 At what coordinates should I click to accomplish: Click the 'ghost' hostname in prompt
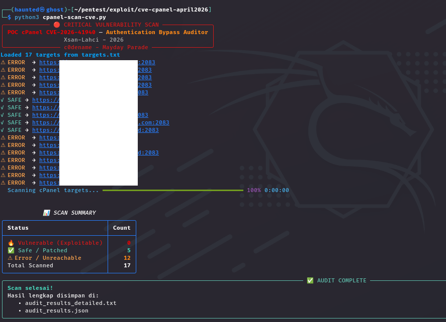tap(55, 10)
